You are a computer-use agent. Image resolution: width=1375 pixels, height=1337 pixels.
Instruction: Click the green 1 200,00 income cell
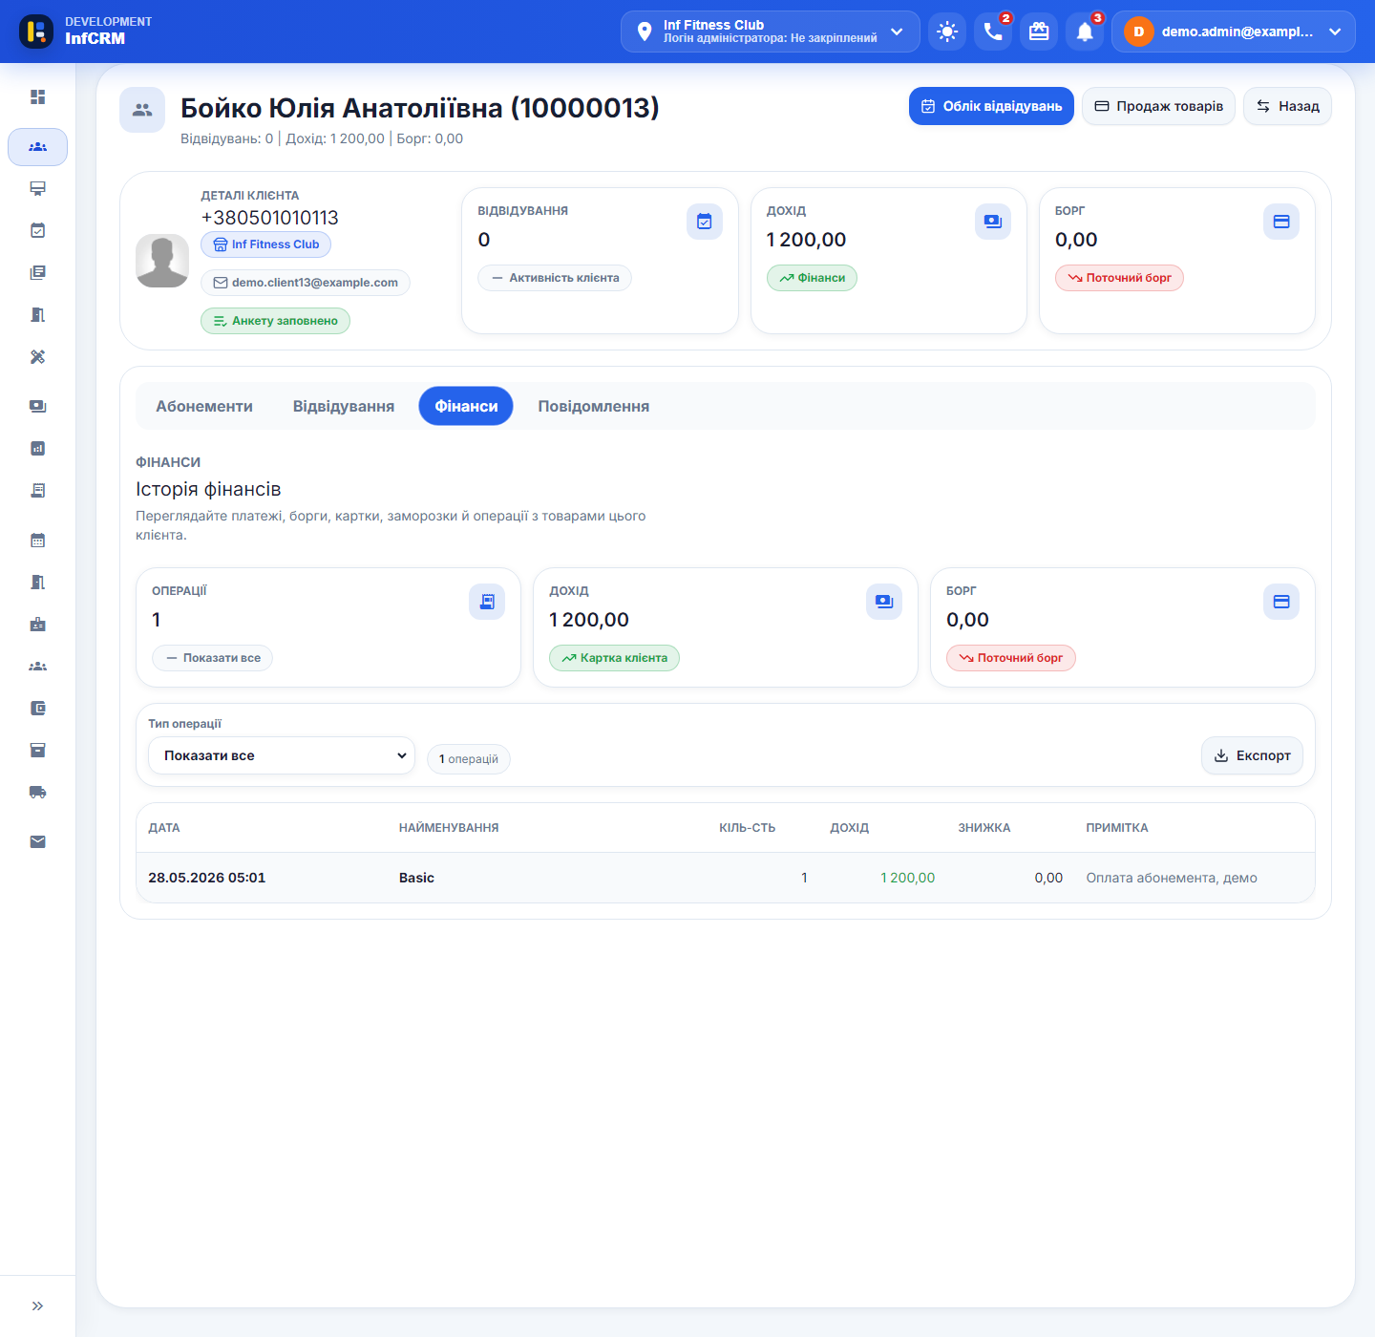click(x=907, y=878)
